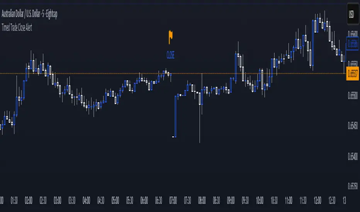Click the 07:30 time axis label

(187, 200)
